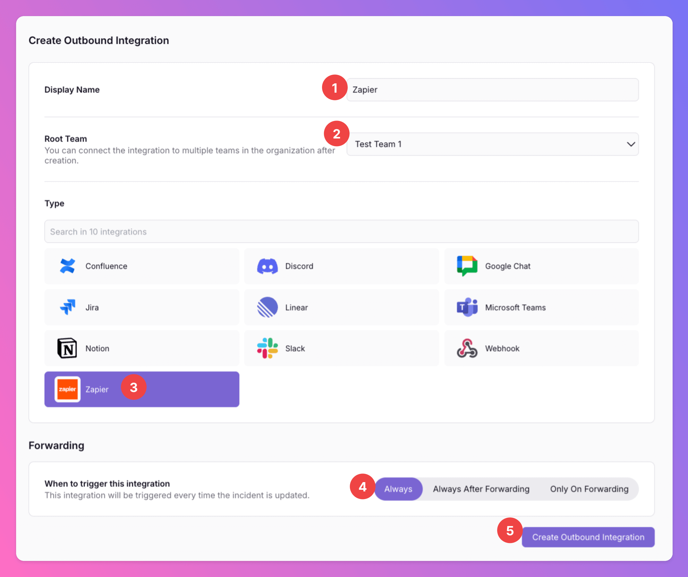The image size is (688, 577).
Task: Click the Confluence integration icon
Action: click(67, 266)
